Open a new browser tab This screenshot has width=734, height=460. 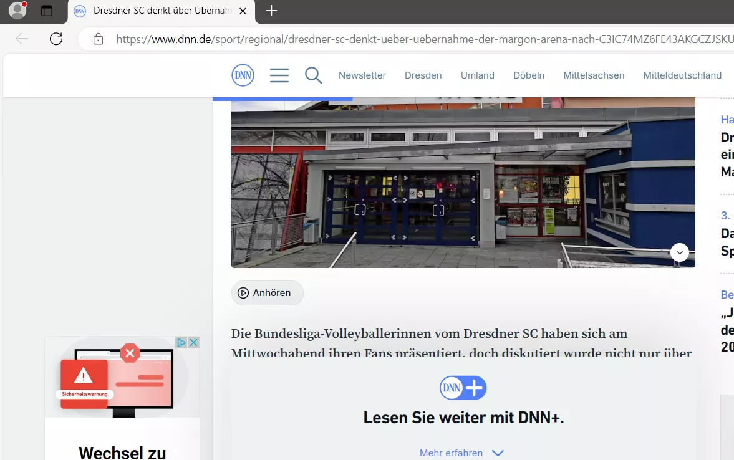[271, 11]
